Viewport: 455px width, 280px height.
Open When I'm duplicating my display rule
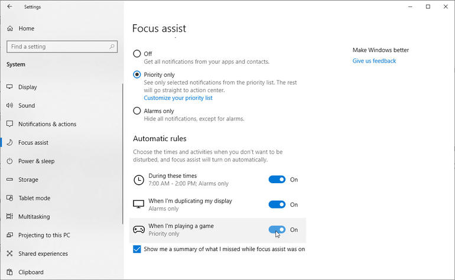pyautogui.click(x=217, y=204)
